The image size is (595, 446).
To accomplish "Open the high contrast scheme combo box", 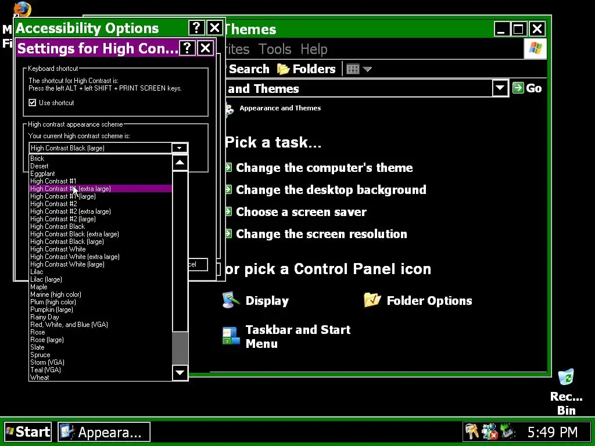I will coord(108,148).
